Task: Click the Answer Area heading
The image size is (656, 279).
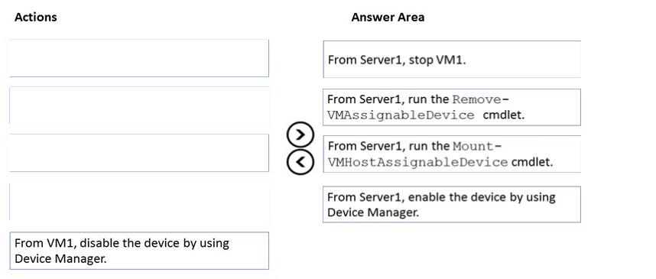Action: coord(388,17)
